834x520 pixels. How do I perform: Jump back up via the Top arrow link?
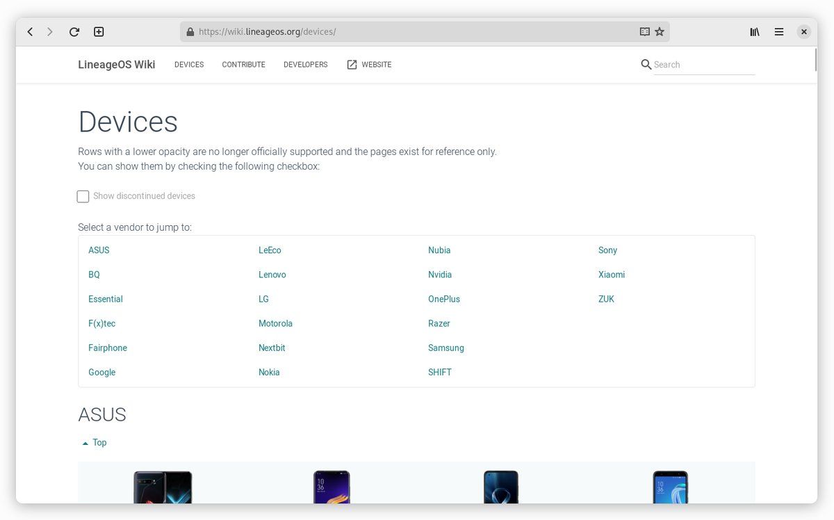click(95, 442)
